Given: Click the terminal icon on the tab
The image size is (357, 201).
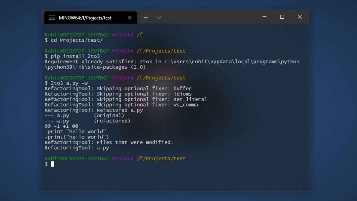Looking at the screenshot, I should click(x=52, y=18).
